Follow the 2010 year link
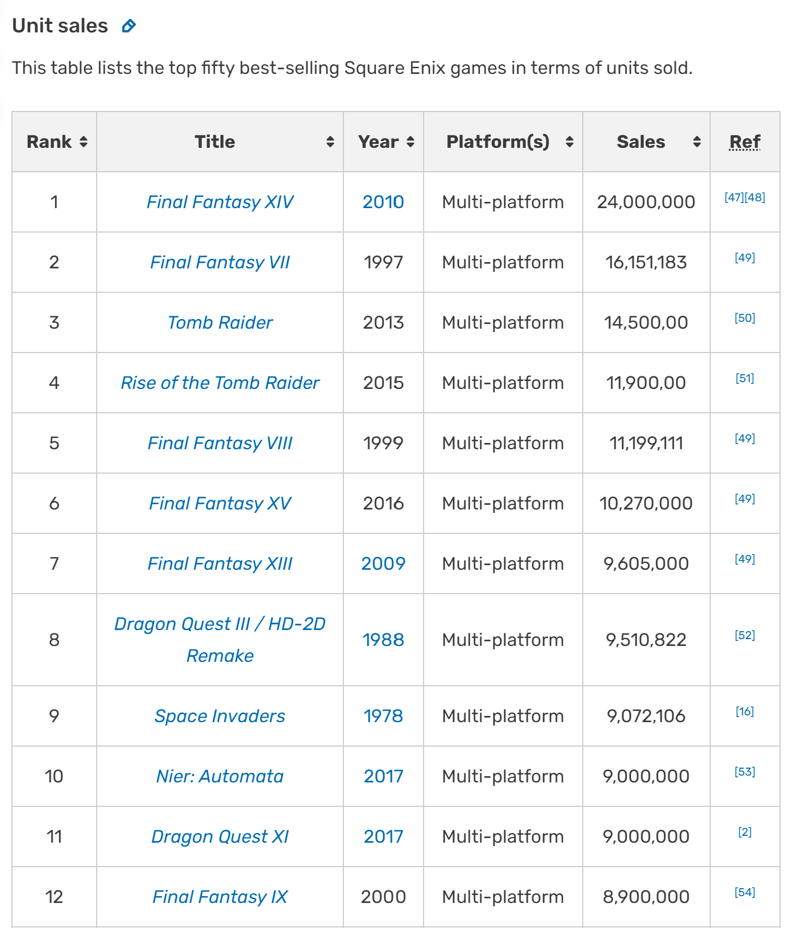This screenshot has width=788, height=928. 383,202
